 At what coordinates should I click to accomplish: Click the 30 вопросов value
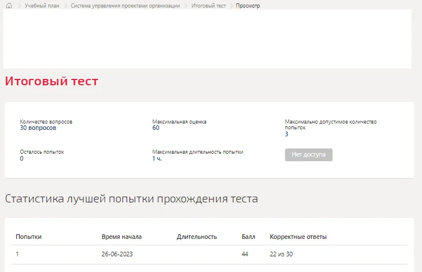click(x=38, y=128)
